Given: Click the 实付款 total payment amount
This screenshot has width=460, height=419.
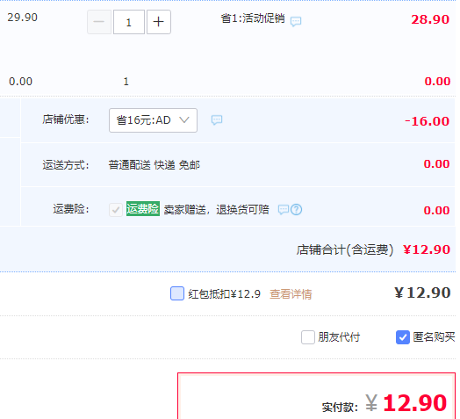Looking at the screenshot, I should click(x=406, y=403).
